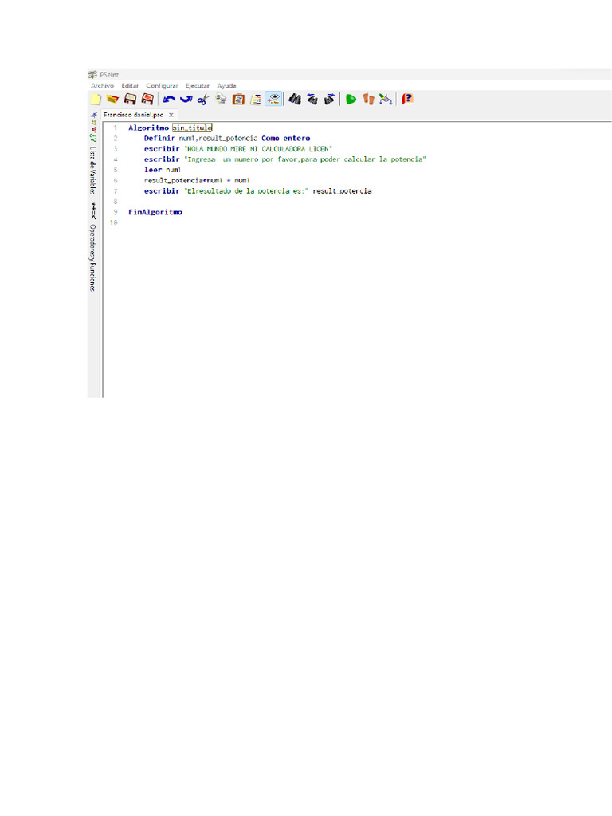Click the "Elresultado de la potencia es:" string
This screenshot has height=816, width=612.
247,191
